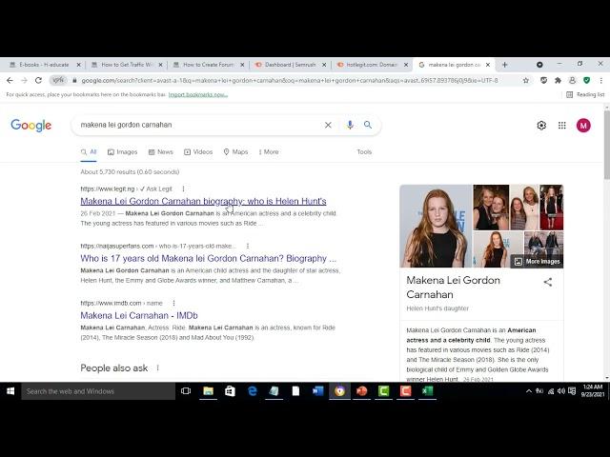
Task: Open Google account avatar M
Action: click(583, 125)
